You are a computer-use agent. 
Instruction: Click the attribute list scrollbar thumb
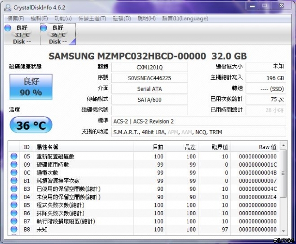284,173
